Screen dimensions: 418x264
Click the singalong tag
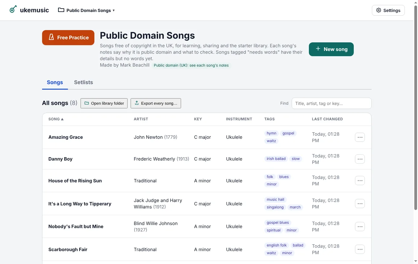(275, 207)
